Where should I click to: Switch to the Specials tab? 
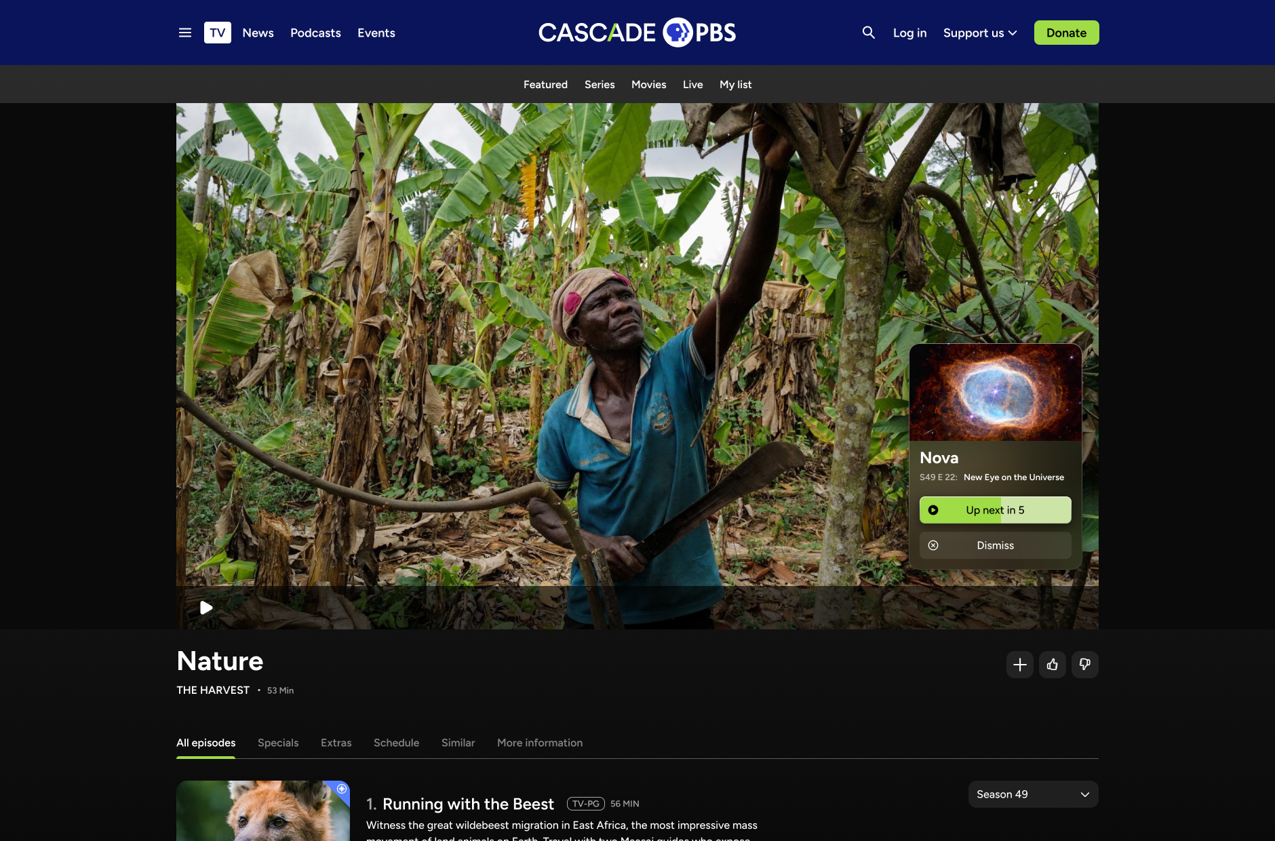278,743
